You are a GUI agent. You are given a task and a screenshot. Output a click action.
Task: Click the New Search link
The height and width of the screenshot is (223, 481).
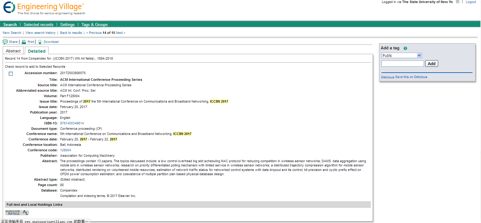click(x=12, y=33)
